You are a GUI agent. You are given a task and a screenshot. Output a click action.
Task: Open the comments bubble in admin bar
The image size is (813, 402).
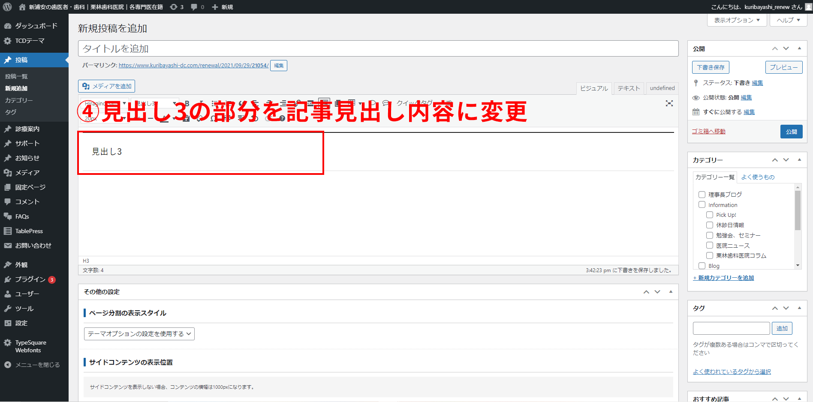click(197, 7)
